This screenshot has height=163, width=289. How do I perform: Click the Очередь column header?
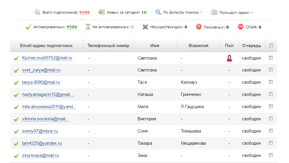point(251,46)
